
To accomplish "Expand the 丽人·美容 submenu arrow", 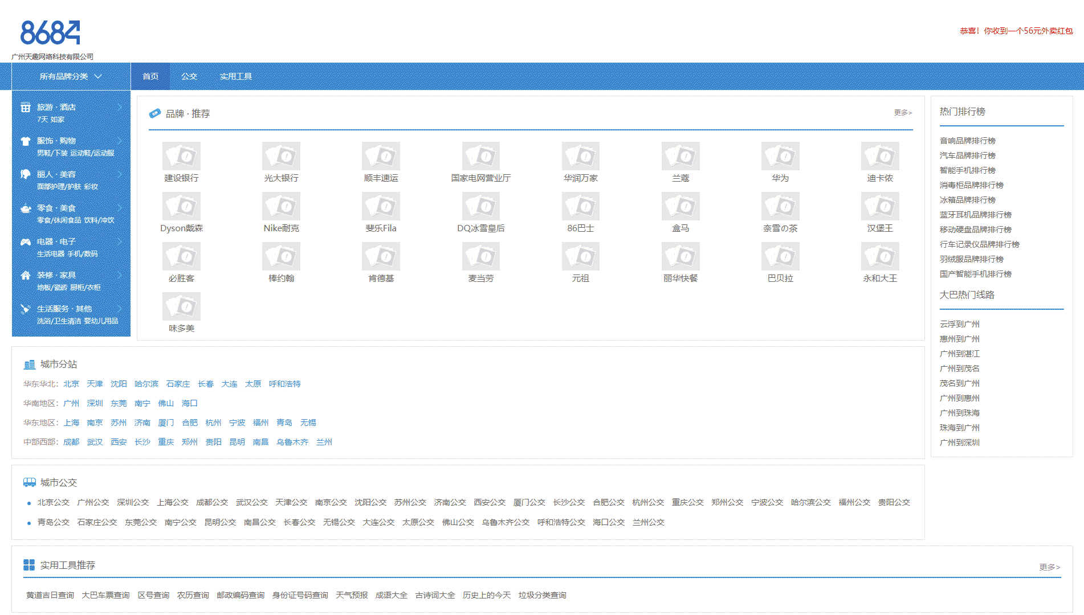I will click(120, 174).
